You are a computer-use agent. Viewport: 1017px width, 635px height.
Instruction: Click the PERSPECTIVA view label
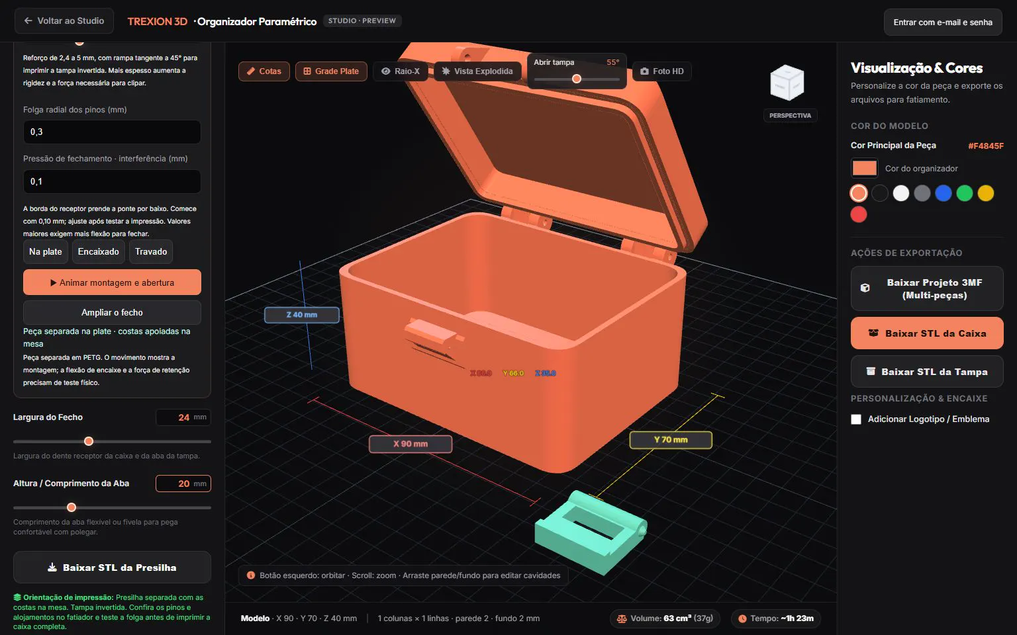790,116
